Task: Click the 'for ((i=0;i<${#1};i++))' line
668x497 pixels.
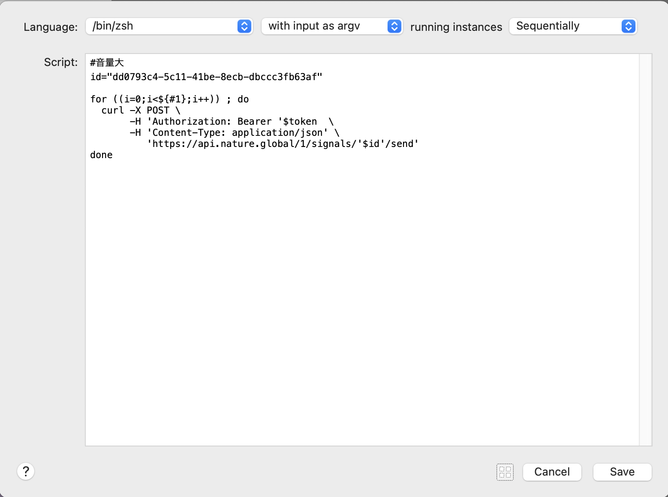Action: 169,99
